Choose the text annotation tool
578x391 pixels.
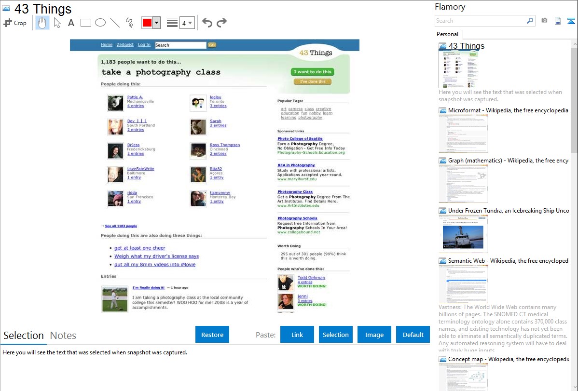click(71, 23)
